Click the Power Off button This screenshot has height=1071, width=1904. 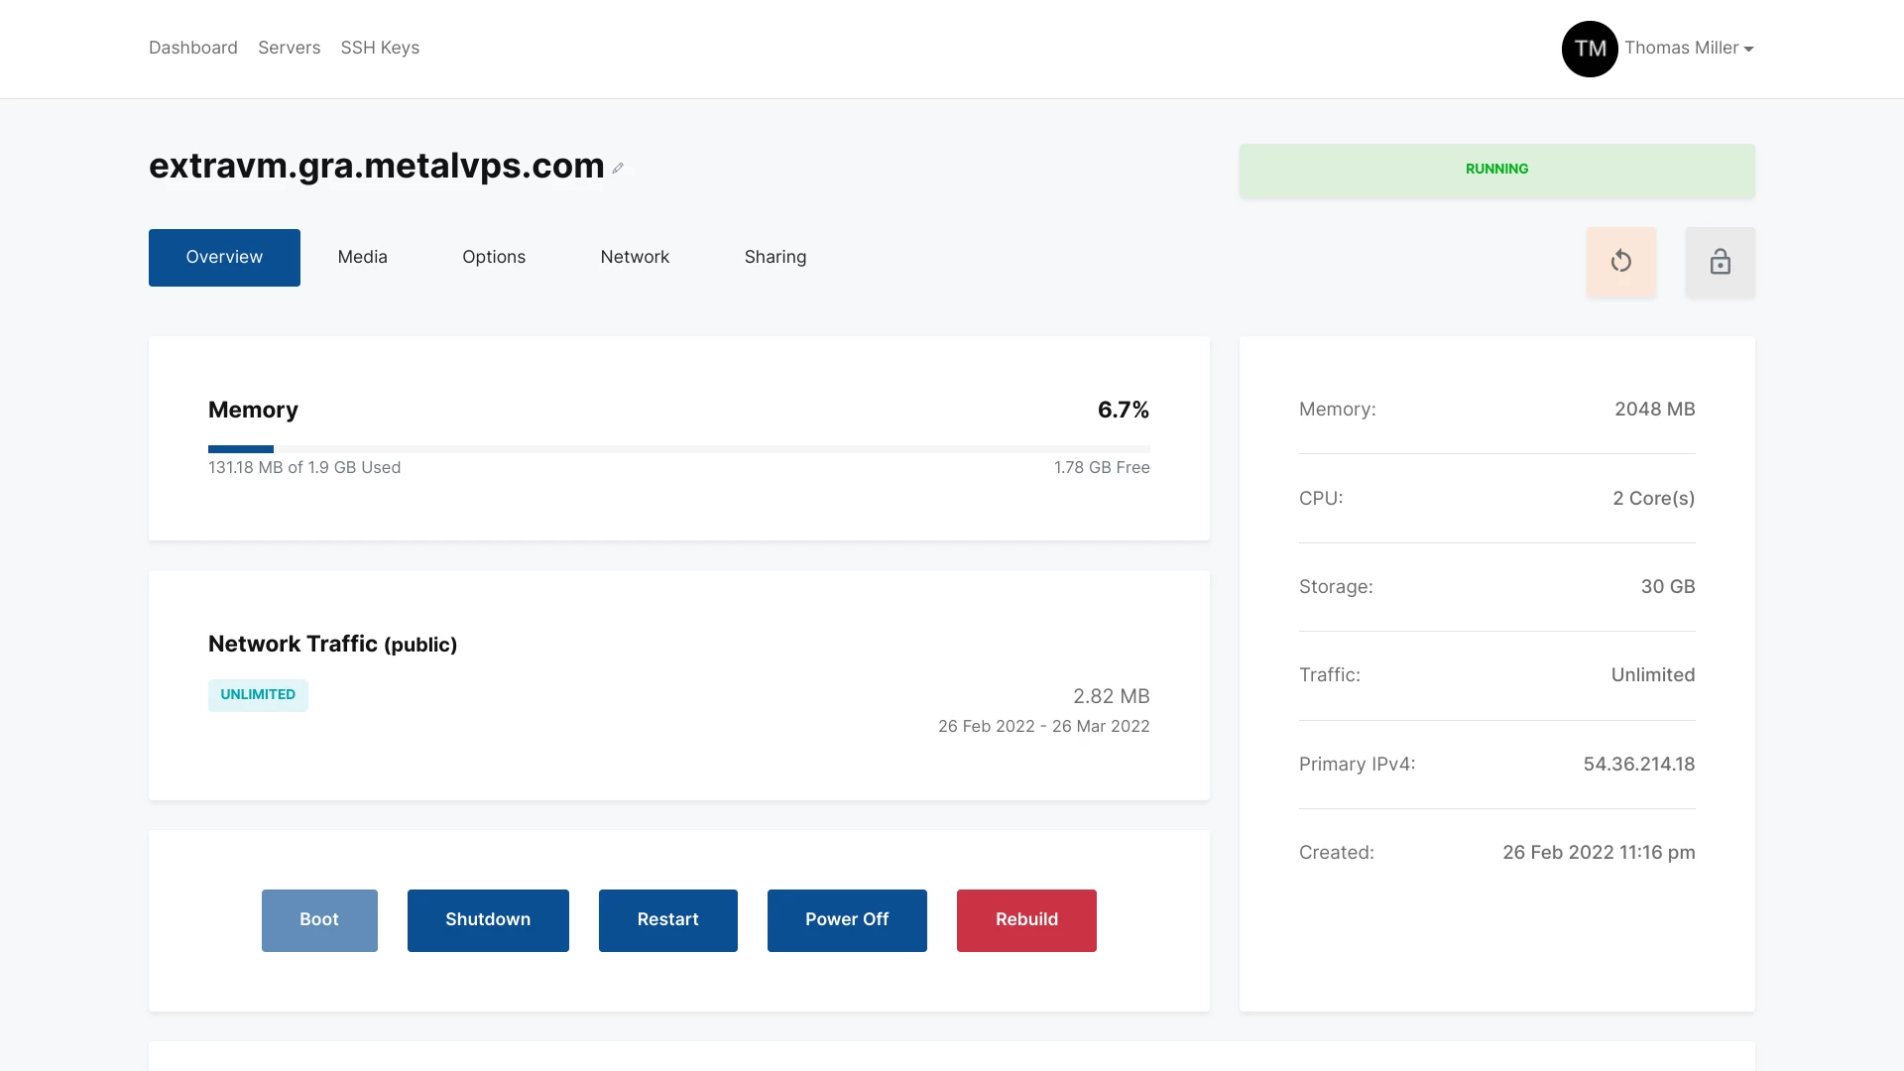click(846, 920)
